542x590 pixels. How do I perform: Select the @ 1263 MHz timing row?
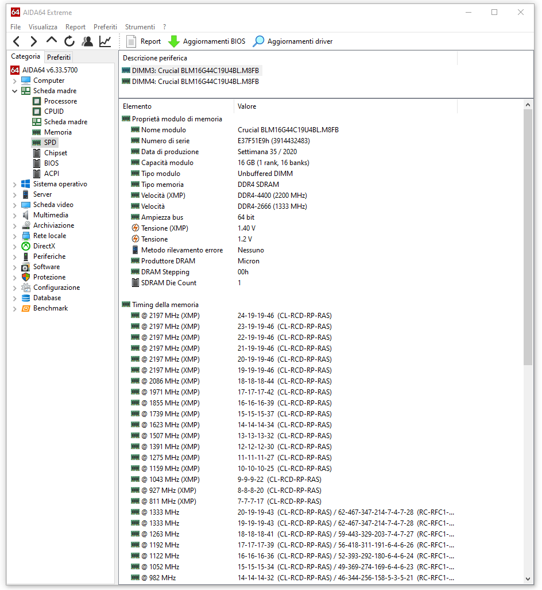tap(288, 534)
